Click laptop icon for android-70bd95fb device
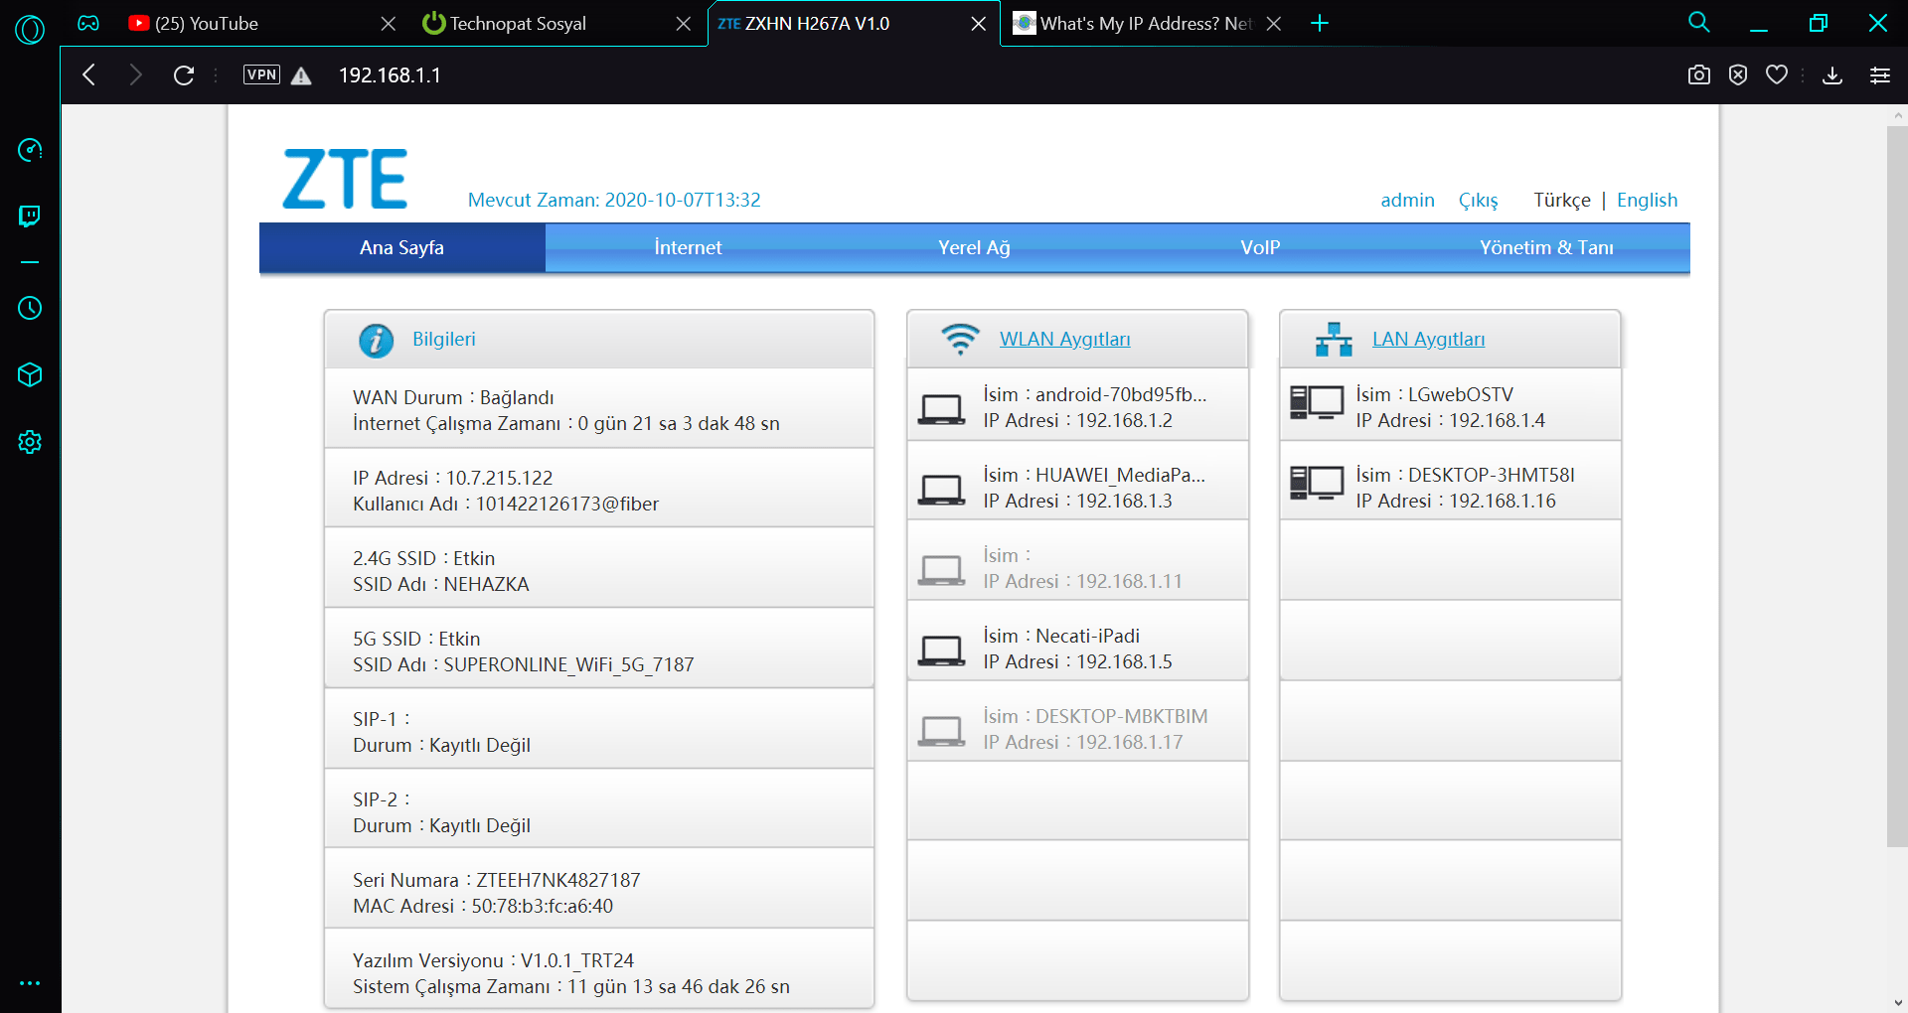The image size is (1908, 1013). [x=940, y=408]
